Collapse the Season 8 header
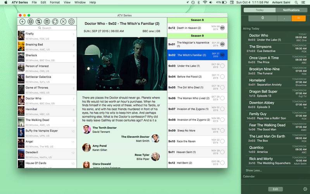The height and width of the screenshot is (194, 310). 197,20
